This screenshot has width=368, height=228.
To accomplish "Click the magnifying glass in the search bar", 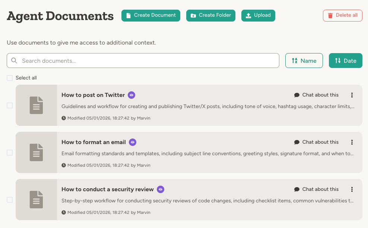I will click(14, 60).
